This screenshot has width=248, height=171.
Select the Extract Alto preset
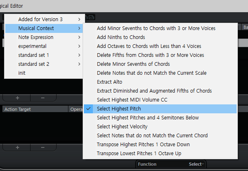(x=160, y=82)
